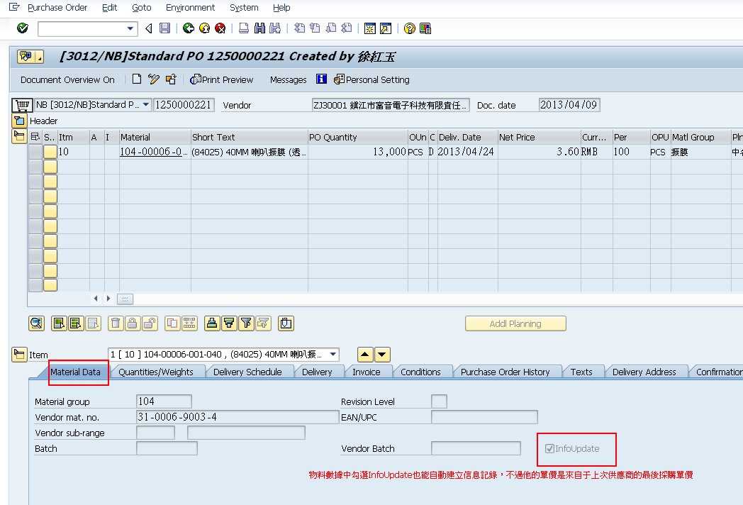The width and height of the screenshot is (743, 505).
Task: Click the blue Information icon
Action: point(321,79)
